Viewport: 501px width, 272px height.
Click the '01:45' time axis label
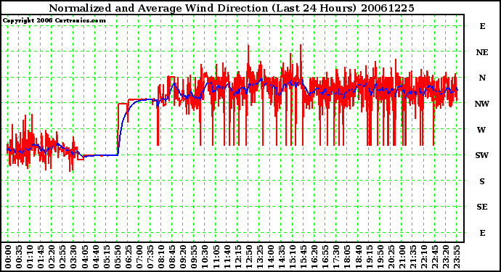[x=41, y=257]
